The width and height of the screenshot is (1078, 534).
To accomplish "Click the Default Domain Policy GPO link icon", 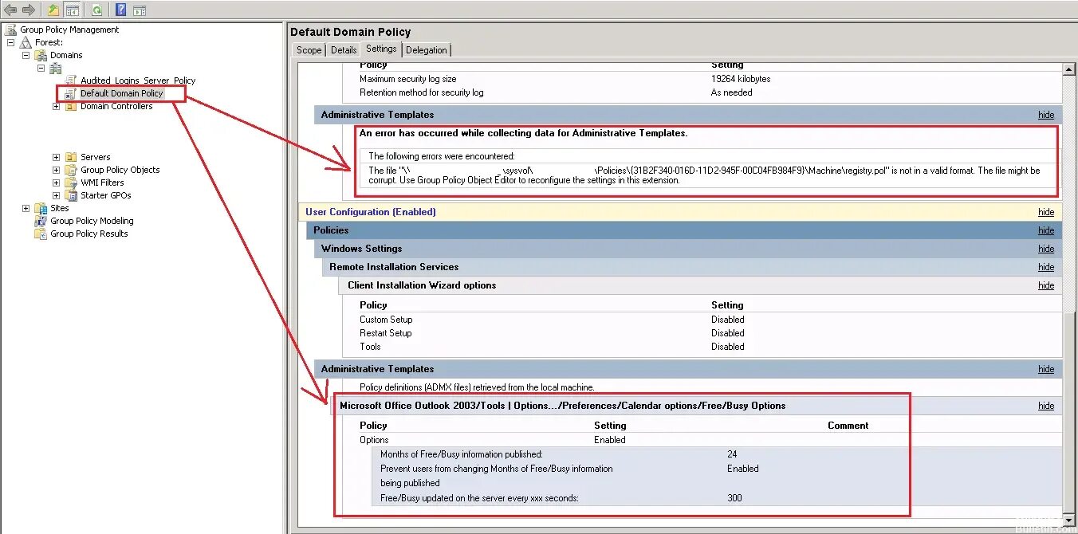I will coord(71,93).
